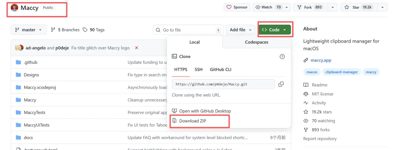Click the red failed status X icon
The width and height of the screenshot is (398, 150).
tap(137, 48)
